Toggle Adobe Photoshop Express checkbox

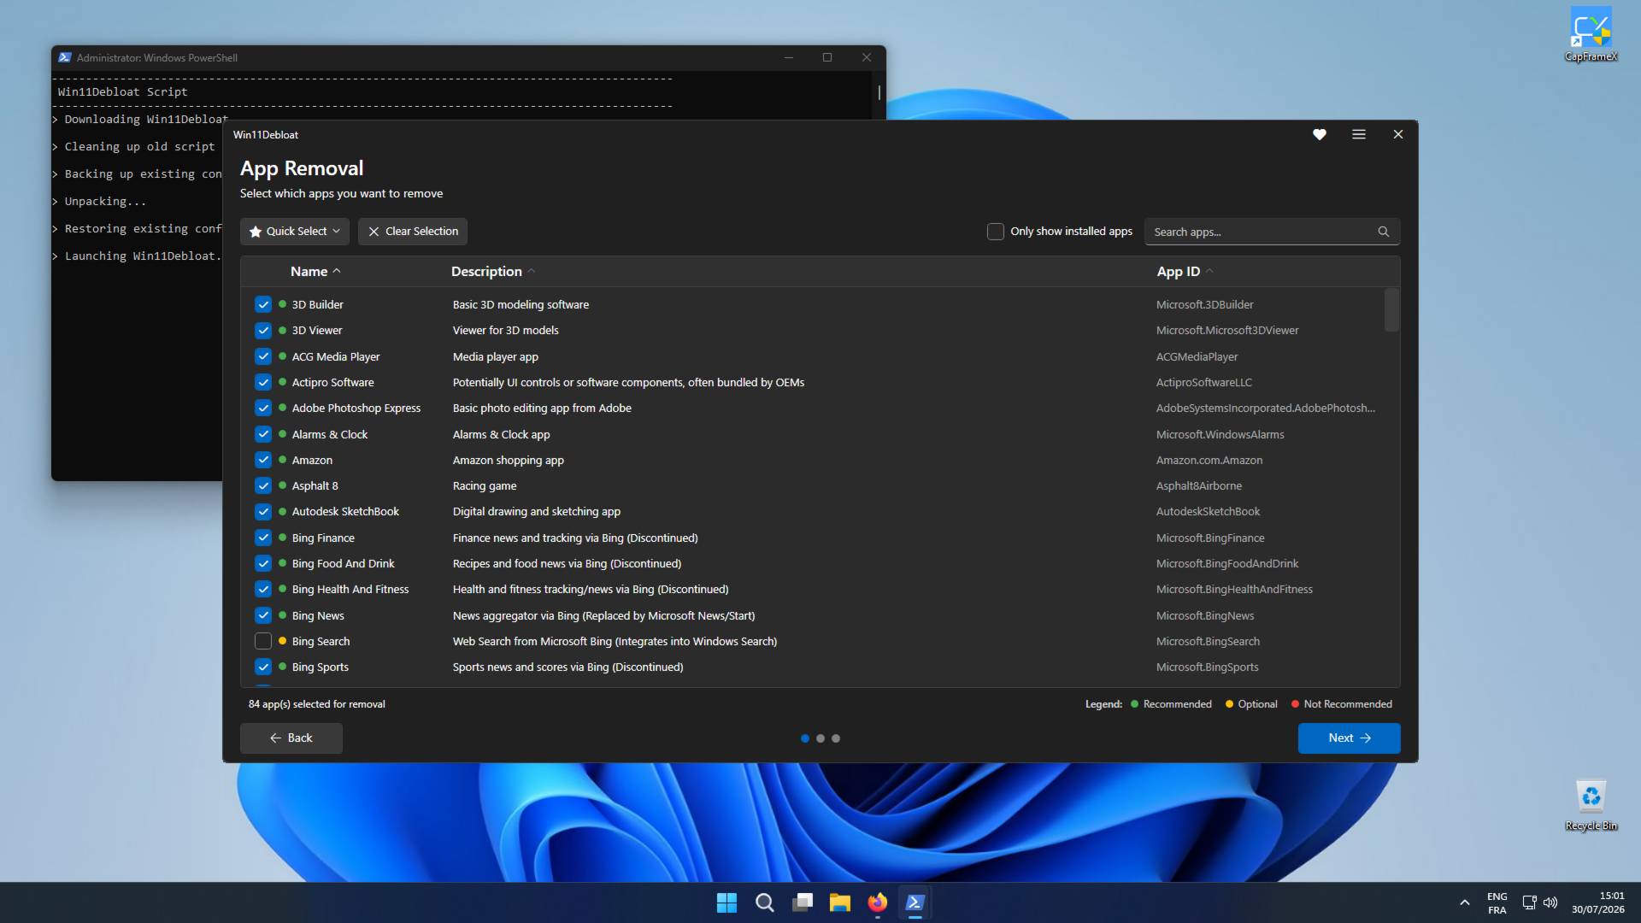pos(263,408)
